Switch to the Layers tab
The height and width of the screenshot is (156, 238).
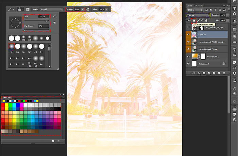click(x=189, y=6)
